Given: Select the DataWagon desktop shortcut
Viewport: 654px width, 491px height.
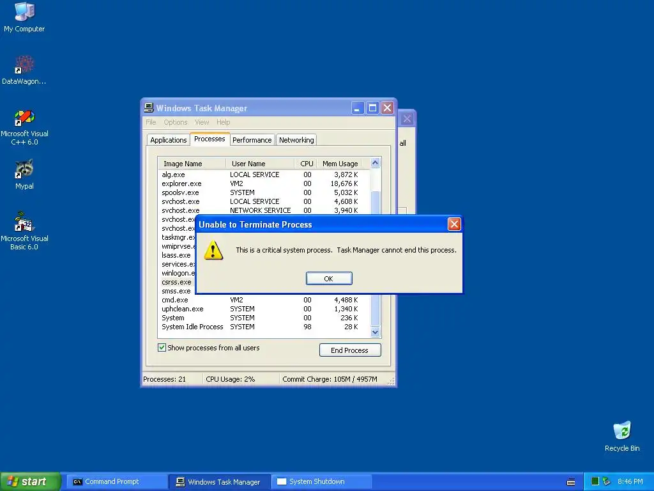Looking at the screenshot, I should (24, 70).
